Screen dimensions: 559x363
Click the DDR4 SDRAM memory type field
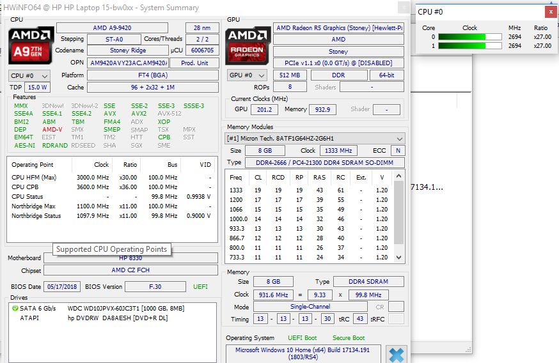[368, 282]
